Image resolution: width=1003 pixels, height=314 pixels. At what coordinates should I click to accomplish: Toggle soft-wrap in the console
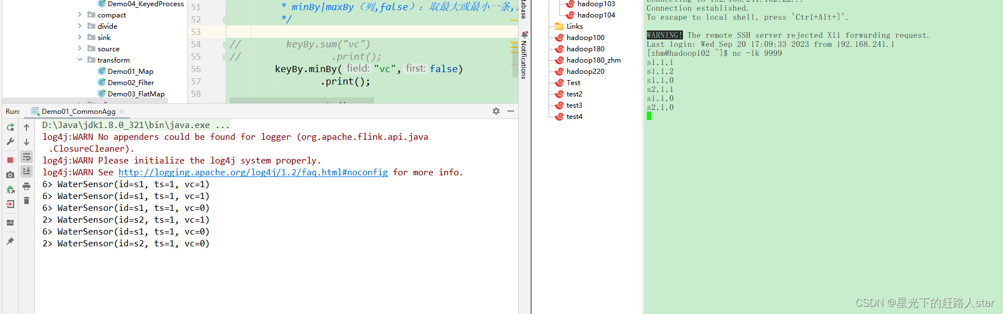(27, 157)
